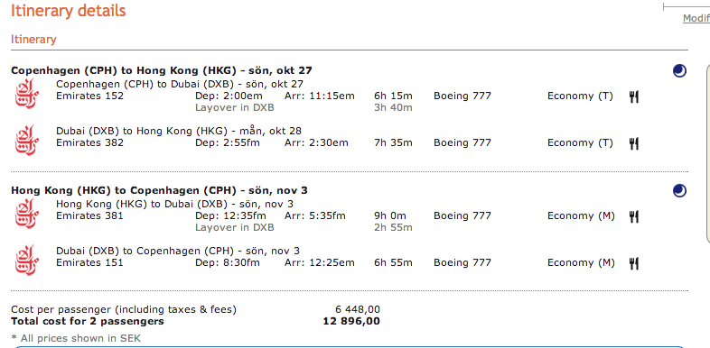Click the Hong Kong to Copenhagen trip header
710x348 pixels.
tap(159, 190)
